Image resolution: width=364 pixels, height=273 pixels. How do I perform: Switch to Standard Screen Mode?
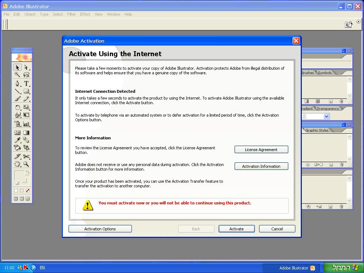(x=16, y=199)
